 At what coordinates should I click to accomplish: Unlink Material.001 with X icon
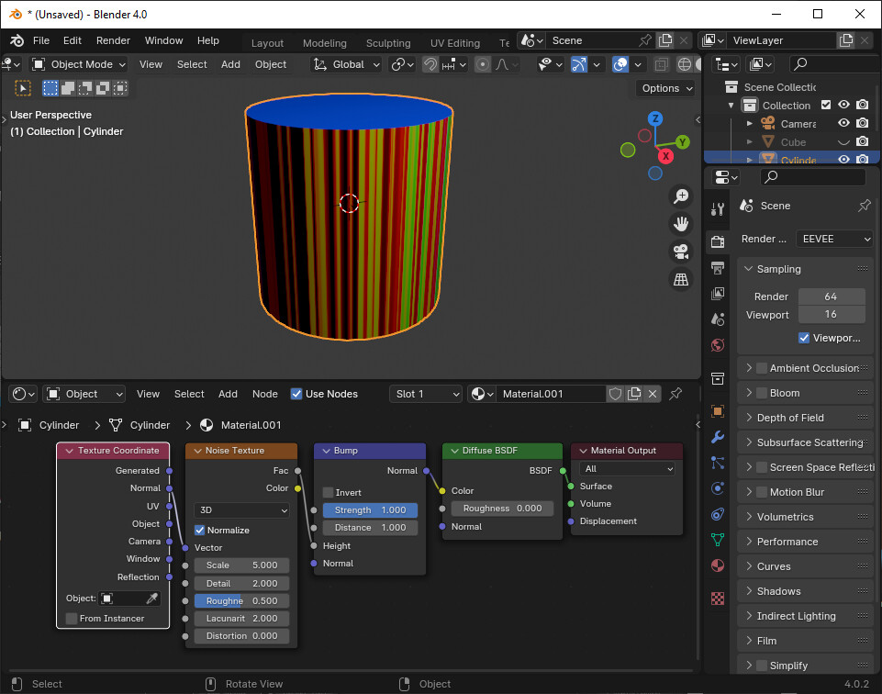coord(653,394)
